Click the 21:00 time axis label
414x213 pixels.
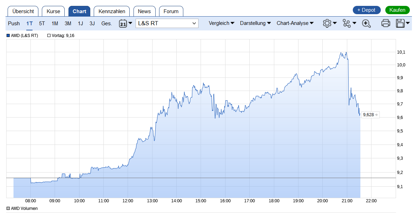[347, 201]
